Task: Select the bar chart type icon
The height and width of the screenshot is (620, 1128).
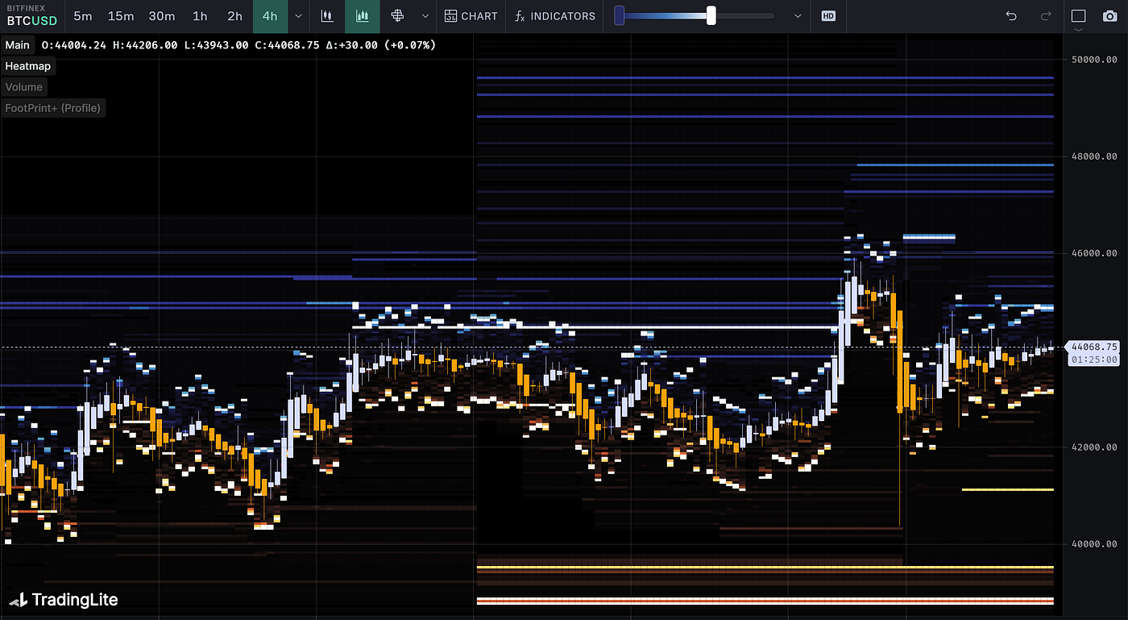Action: (327, 16)
